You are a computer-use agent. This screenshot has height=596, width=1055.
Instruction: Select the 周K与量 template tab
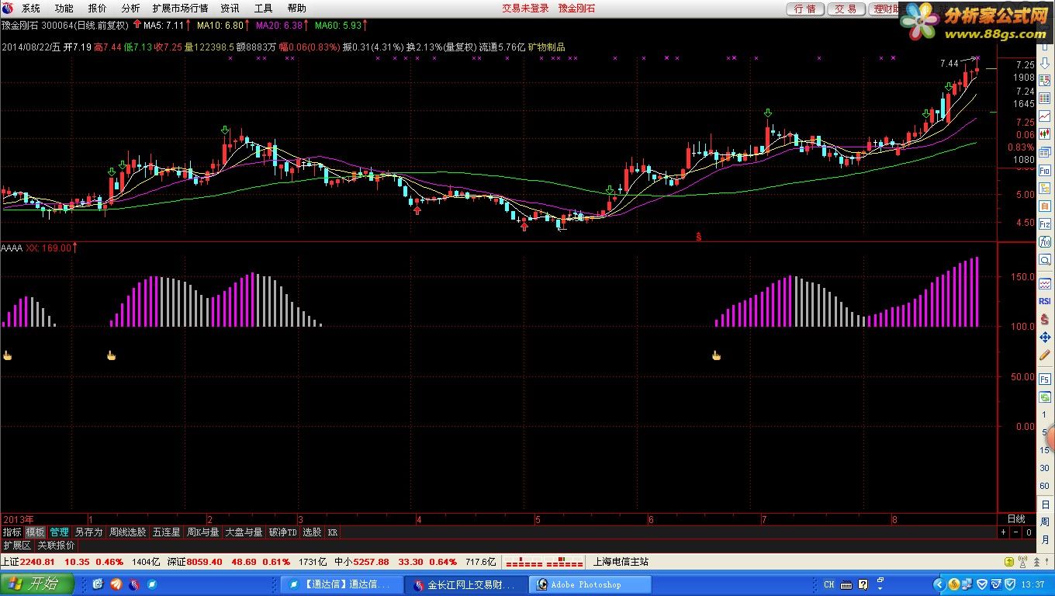202,532
